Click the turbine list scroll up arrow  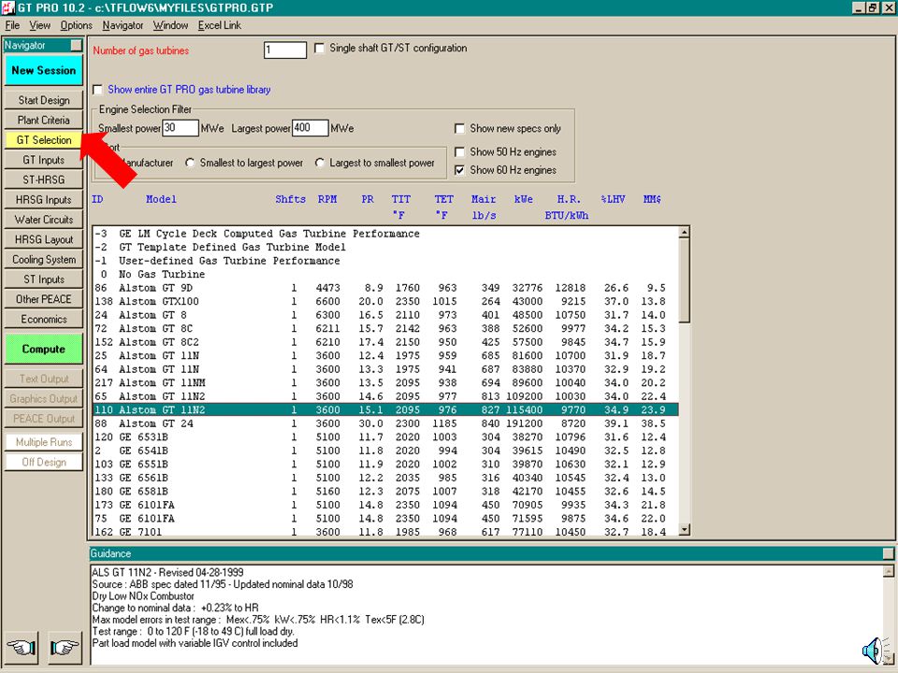[x=684, y=233]
